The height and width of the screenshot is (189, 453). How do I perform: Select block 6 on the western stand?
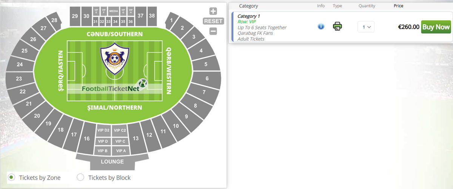[x=207, y=79]
